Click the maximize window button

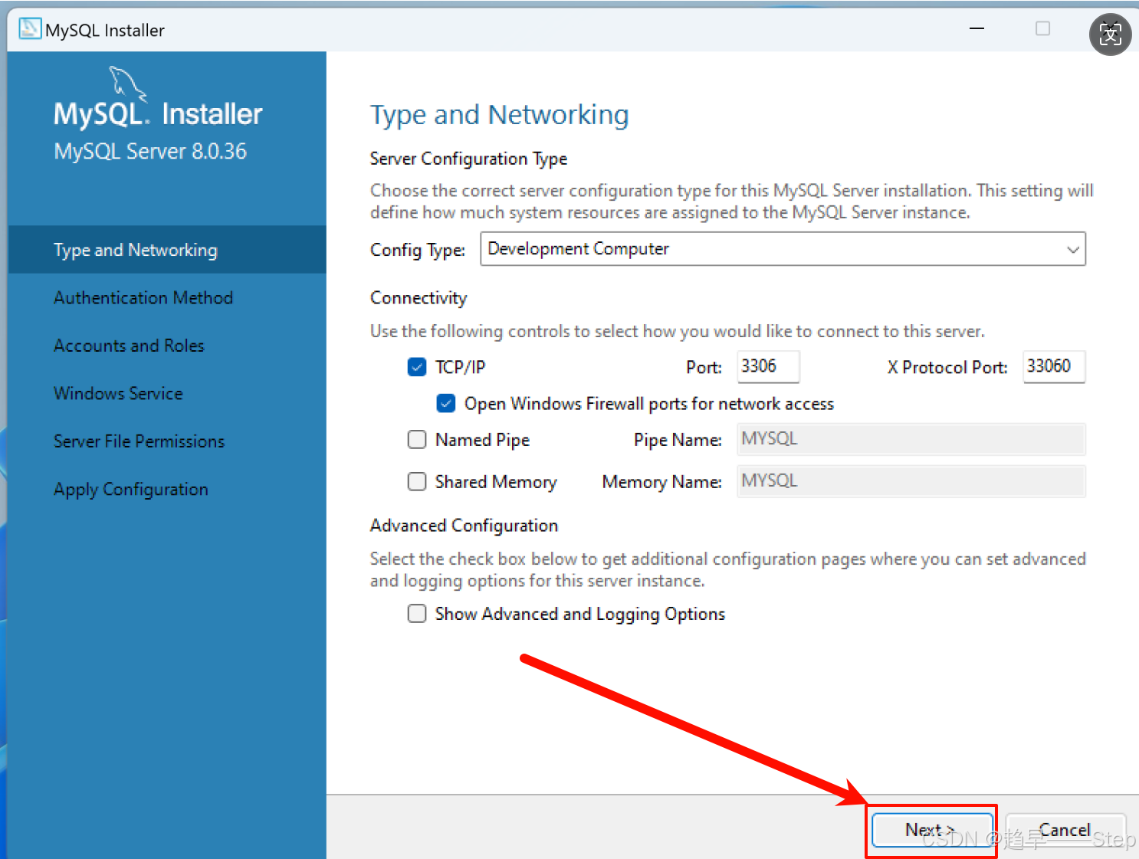click(x=1042, y=29)
